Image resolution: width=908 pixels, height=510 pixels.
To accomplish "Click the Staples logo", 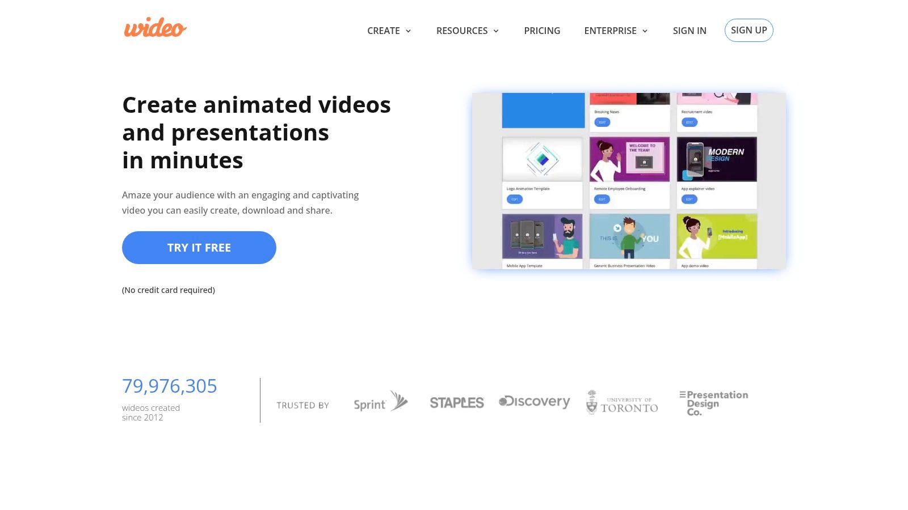I will [457, 402].
